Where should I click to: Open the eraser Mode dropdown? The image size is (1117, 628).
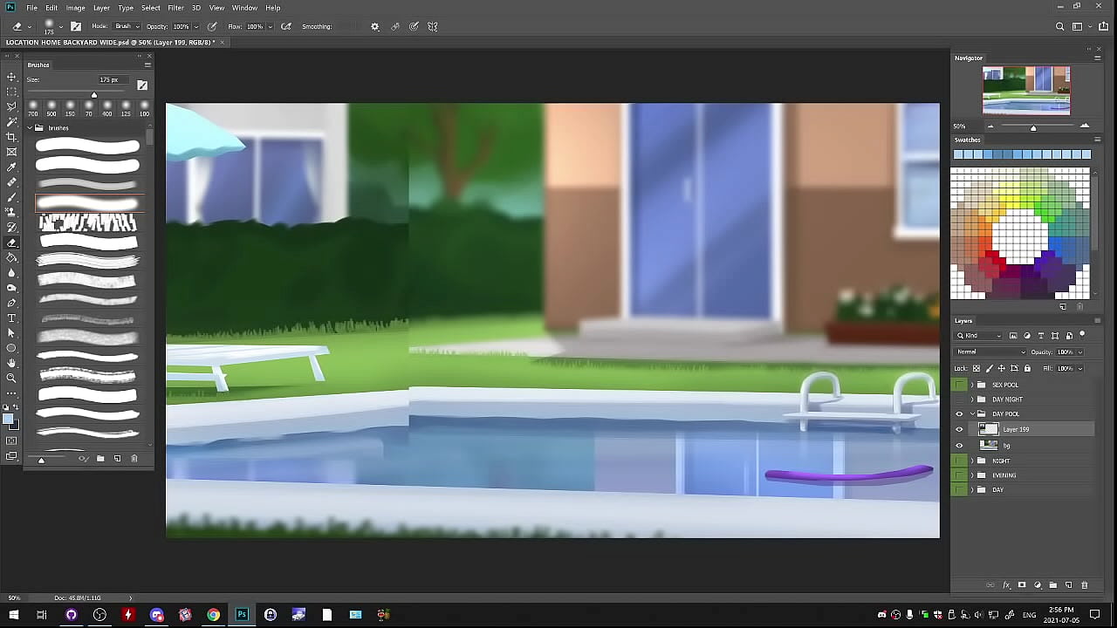click(x=127, y=27)
